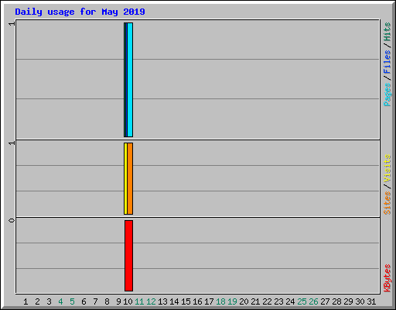
Task: Click day label 25 on the axis
Action: (x=302, y=301)
